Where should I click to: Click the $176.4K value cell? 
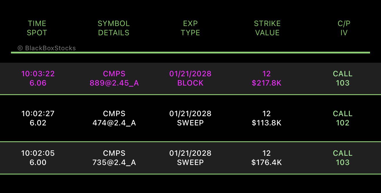click(267, 162)
